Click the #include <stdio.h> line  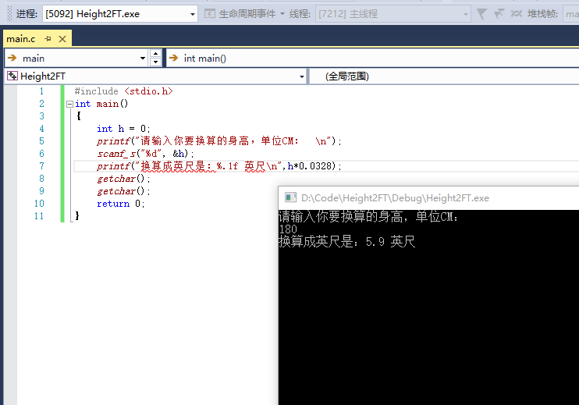[123, 91]
